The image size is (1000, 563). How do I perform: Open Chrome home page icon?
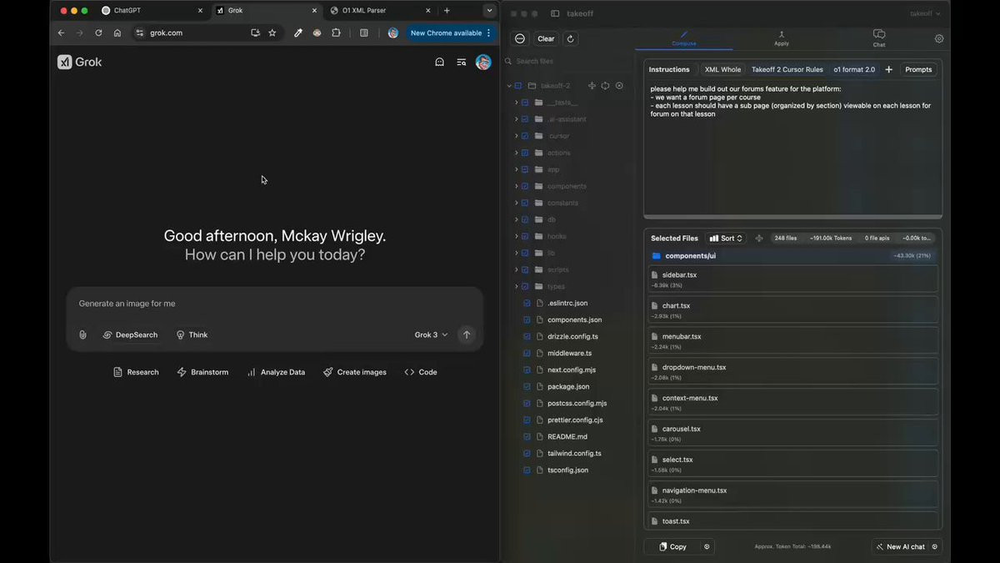tap(117, 33)
